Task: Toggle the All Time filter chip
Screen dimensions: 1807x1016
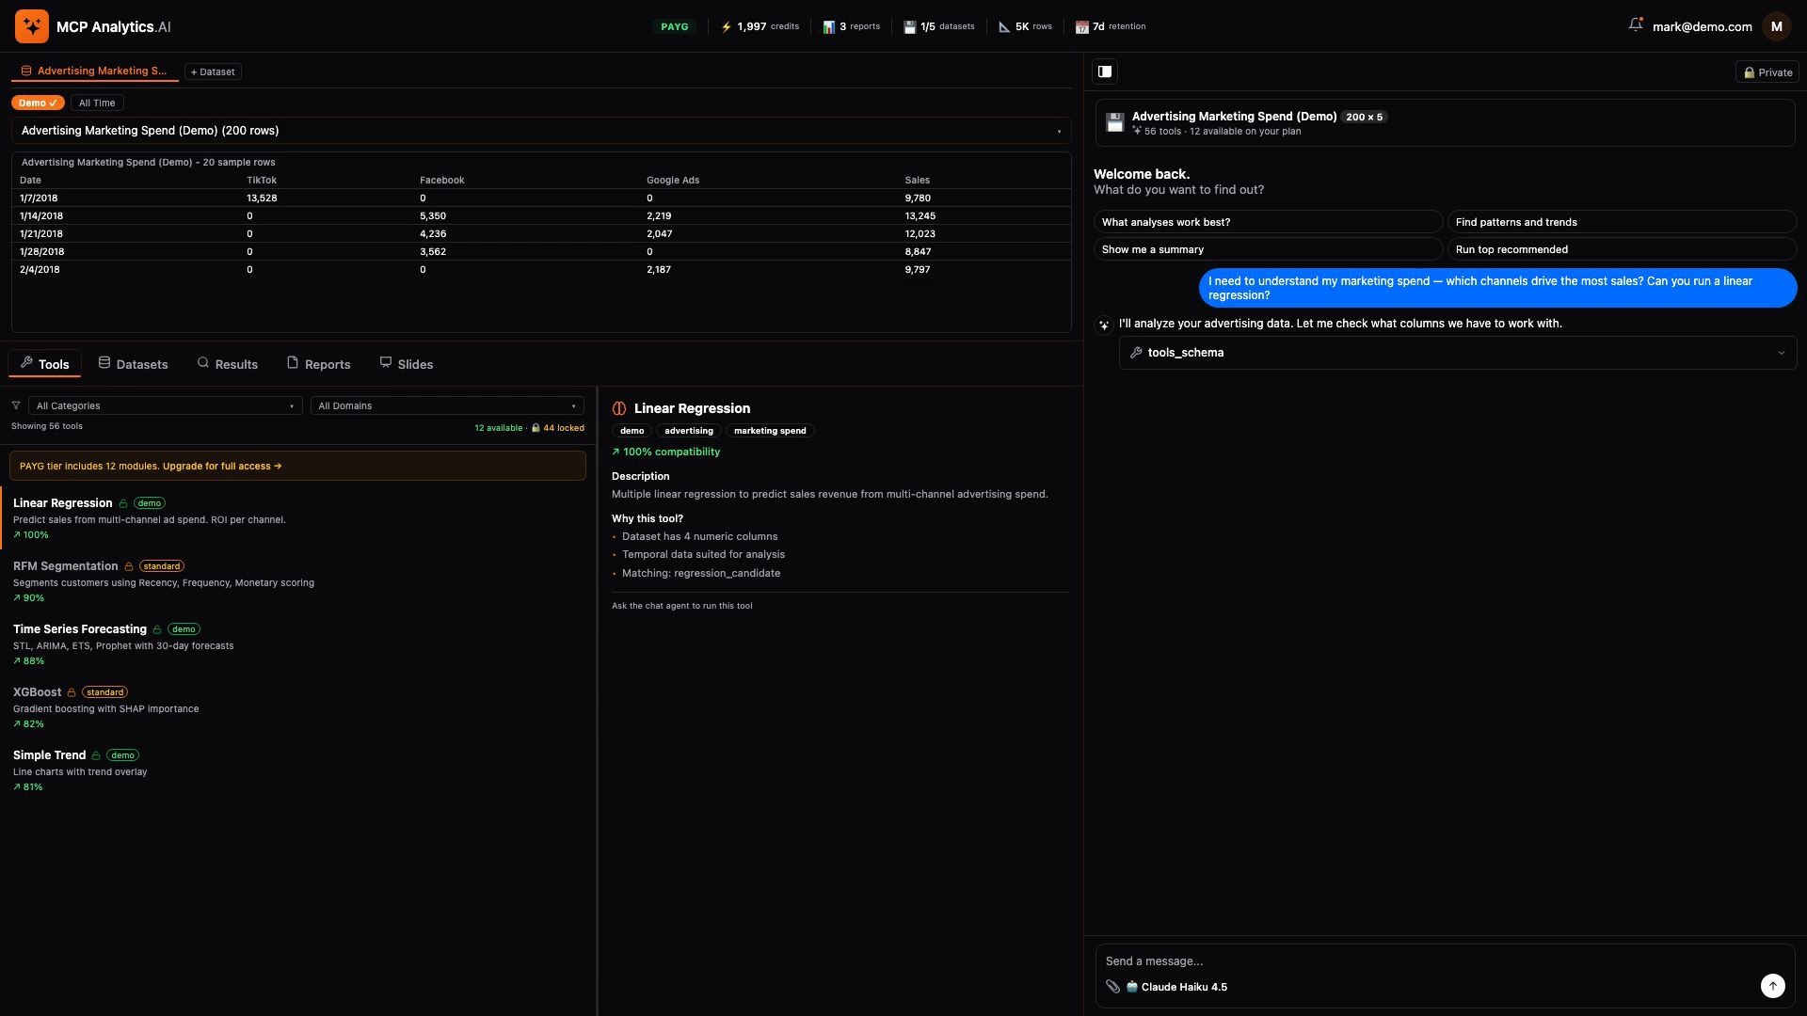Action: pyautogui.click(x=97, y=103)
